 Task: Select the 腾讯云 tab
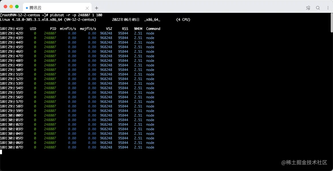[x=57, y=8]
